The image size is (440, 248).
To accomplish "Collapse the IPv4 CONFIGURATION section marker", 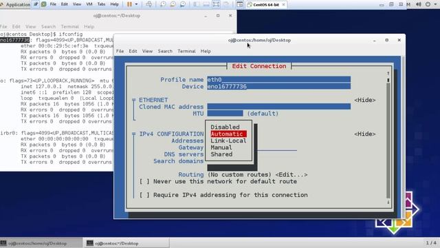I will 134,134.
